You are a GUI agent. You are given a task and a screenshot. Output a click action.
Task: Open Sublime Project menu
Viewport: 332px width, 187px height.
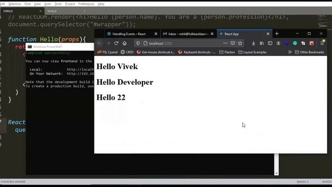70,4
